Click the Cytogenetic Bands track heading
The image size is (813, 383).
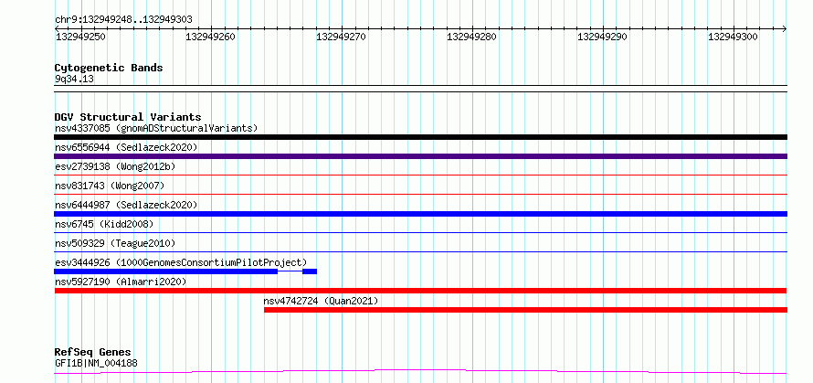click(109, 68)
